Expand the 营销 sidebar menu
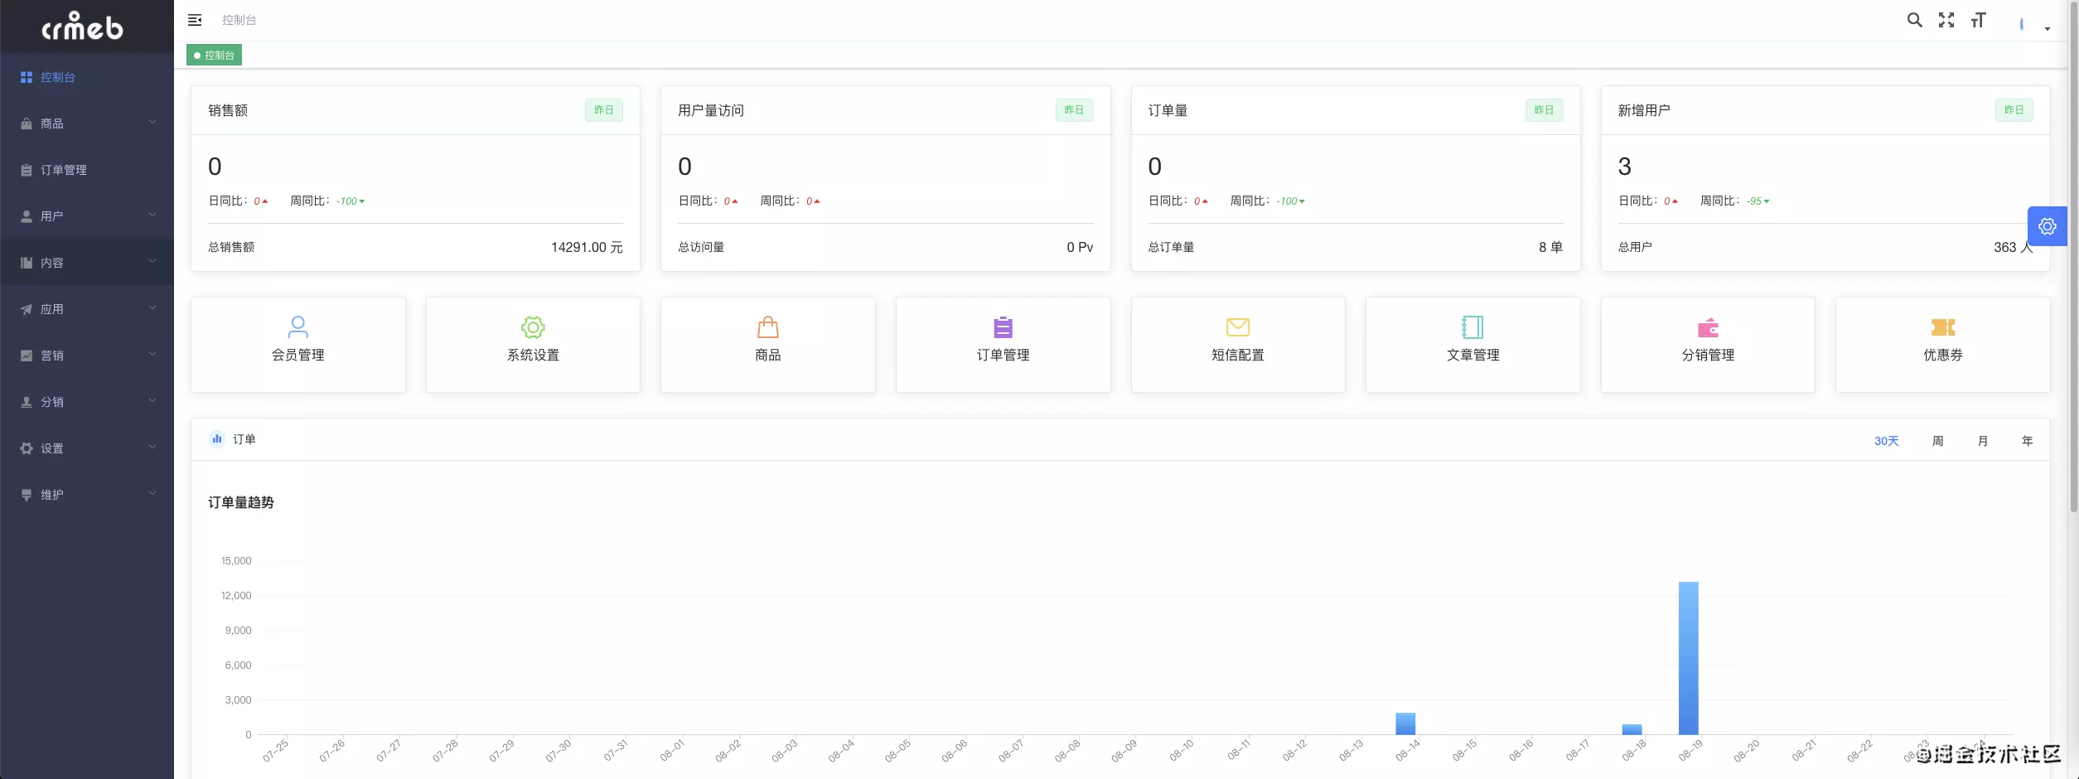 pyautogui.click(x=52, y=355)
